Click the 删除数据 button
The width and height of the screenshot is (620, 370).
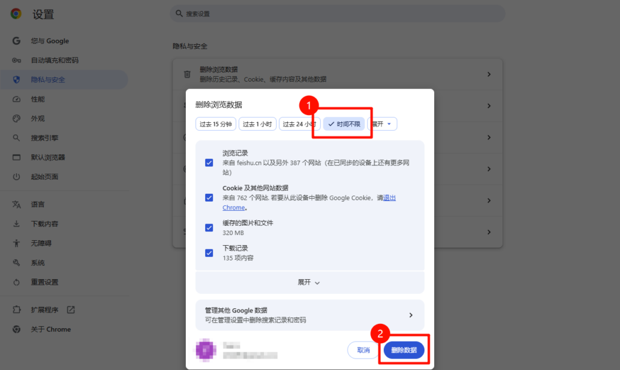[404, 350]
